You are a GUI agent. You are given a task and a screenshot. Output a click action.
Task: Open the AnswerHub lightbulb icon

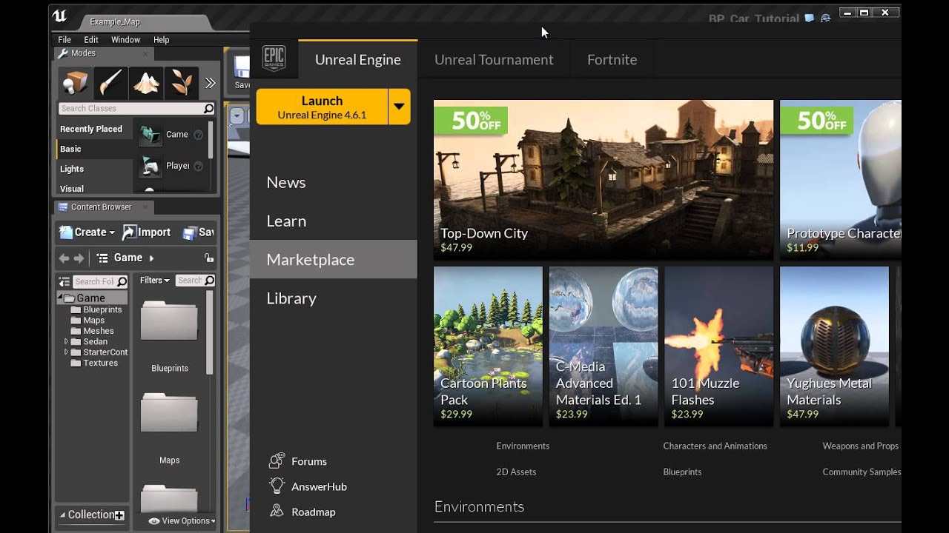[x=277, y=486]
